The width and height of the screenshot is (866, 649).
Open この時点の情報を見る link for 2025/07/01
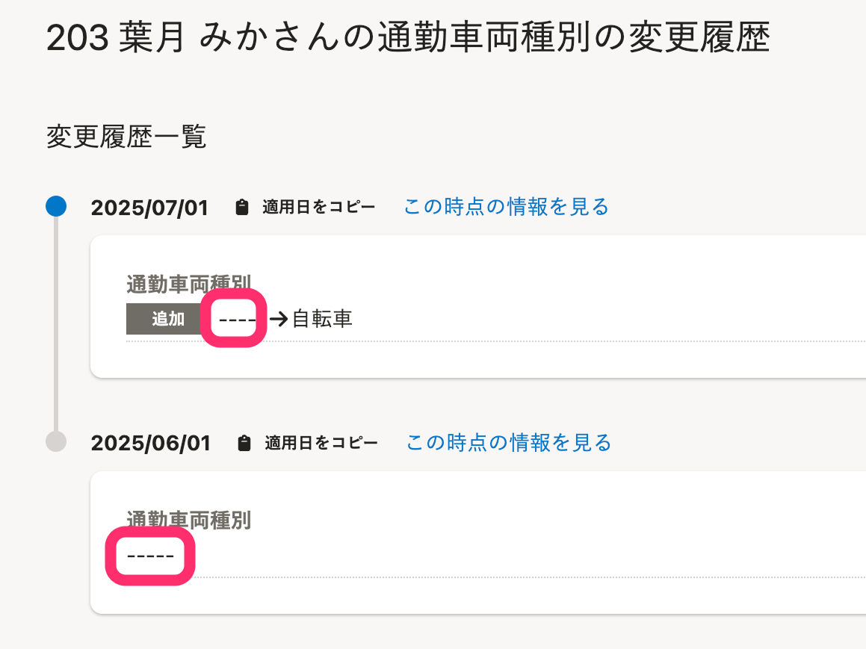point(506,207)
